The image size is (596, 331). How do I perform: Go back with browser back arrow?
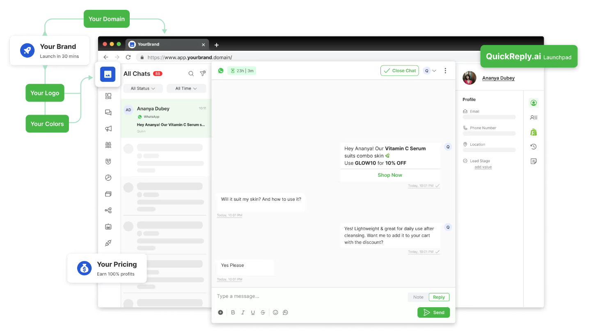(106, 57)
